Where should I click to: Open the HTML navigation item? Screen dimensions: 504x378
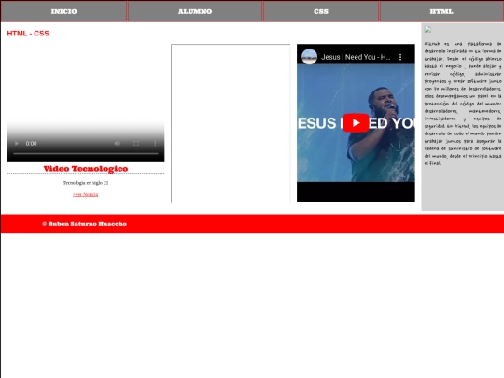tap(441, 11)
